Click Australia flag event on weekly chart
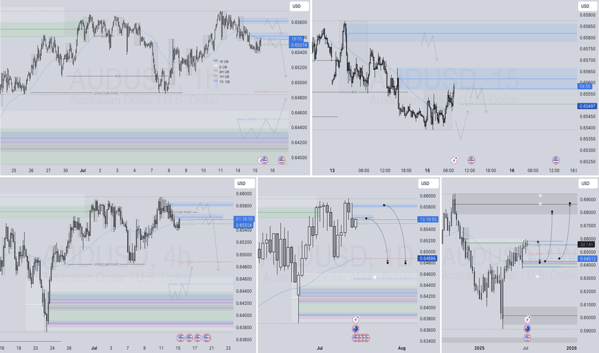The image size is (599, 353). pyautogui.click(x=527, y=329)
